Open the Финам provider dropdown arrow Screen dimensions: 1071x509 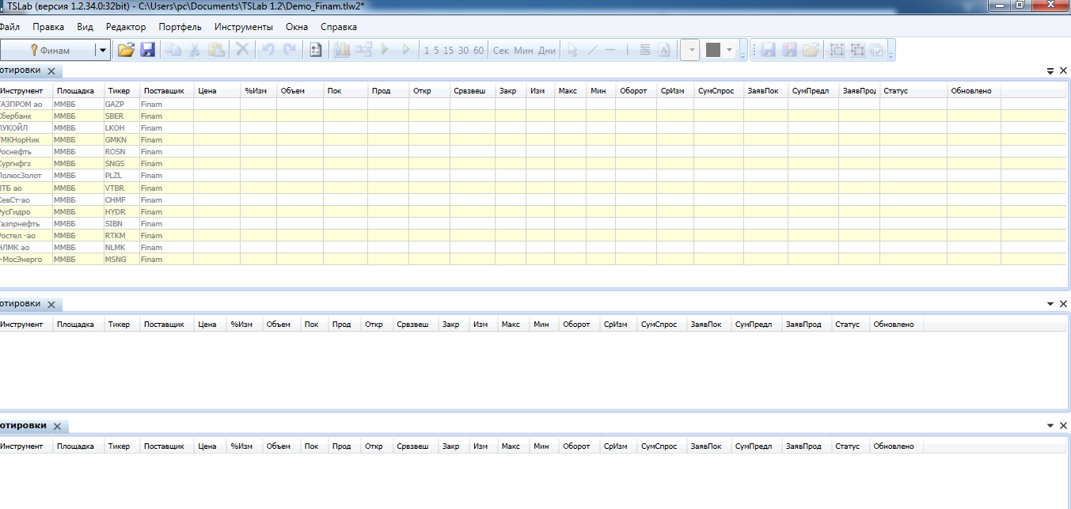click(103, 51)
